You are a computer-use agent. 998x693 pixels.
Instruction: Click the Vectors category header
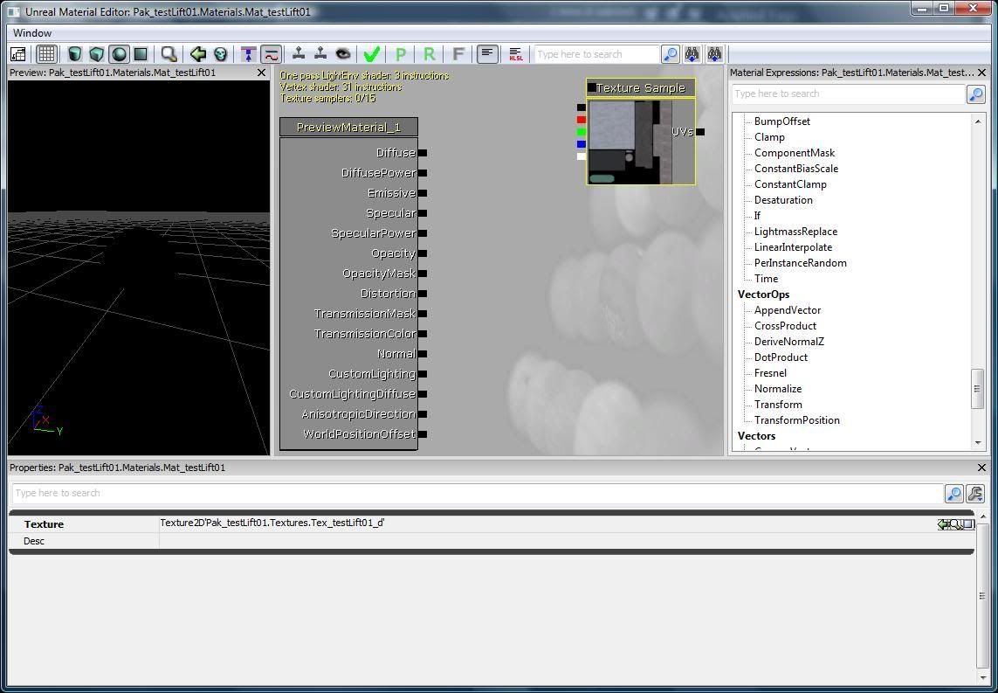[x=756, y=436]
